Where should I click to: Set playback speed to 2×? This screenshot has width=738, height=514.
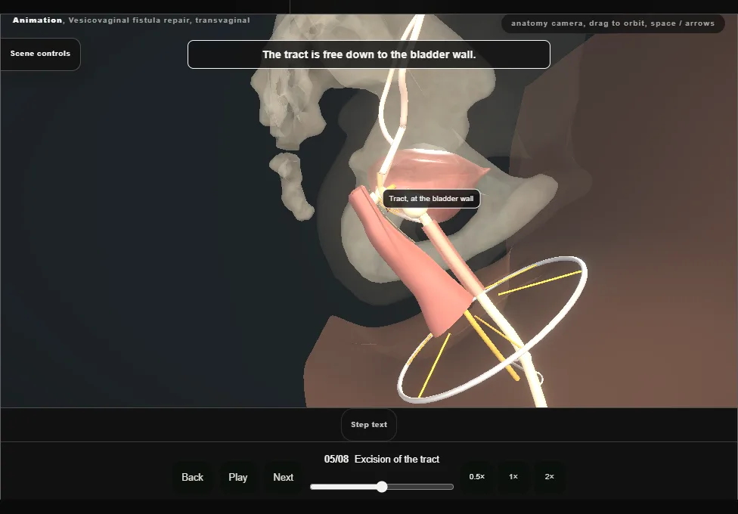[549, 477]
